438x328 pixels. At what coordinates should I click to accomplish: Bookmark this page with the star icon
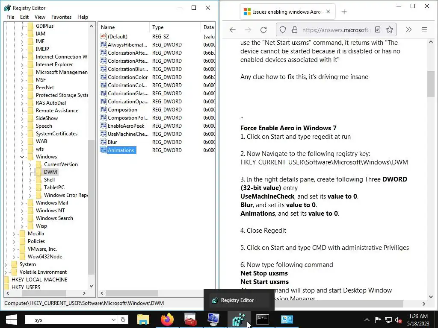(390, 29)
